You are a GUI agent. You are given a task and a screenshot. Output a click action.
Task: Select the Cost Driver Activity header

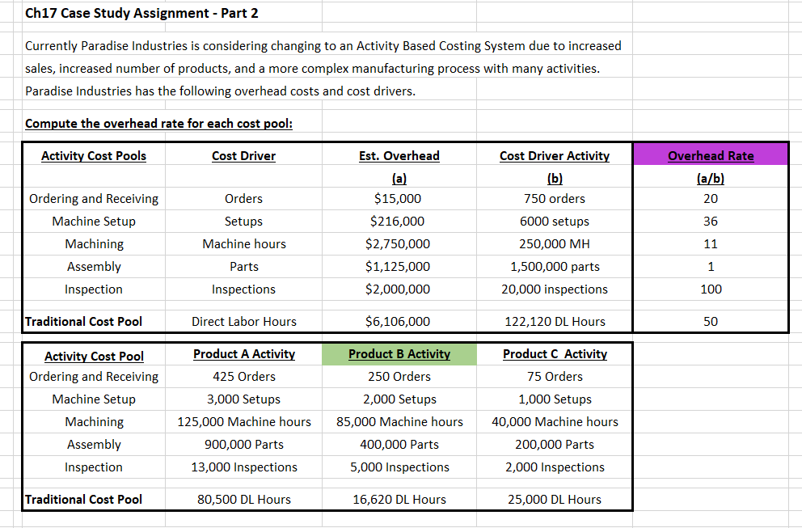[554, 154]
